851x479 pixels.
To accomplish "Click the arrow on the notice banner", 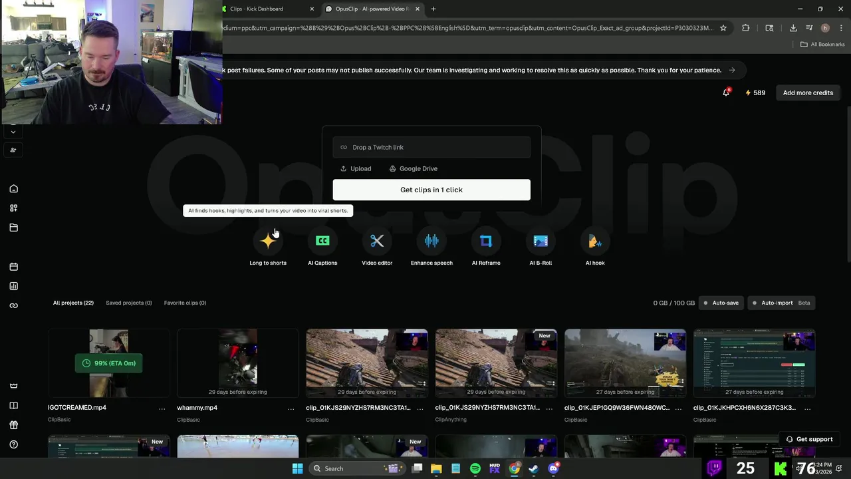I will click(x=732, y=70).
